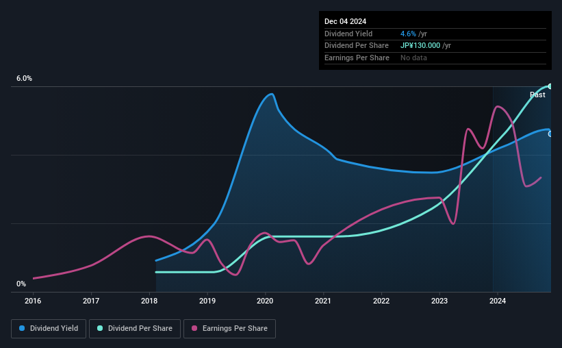562x348 pixels.
Task: Click the Dividend Per Share row label in tooltip
Action: [x=356, y=46]
